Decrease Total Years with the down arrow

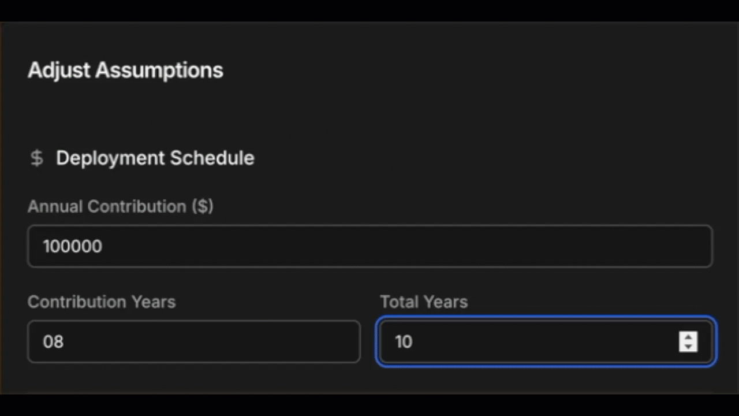pos(688,347)
